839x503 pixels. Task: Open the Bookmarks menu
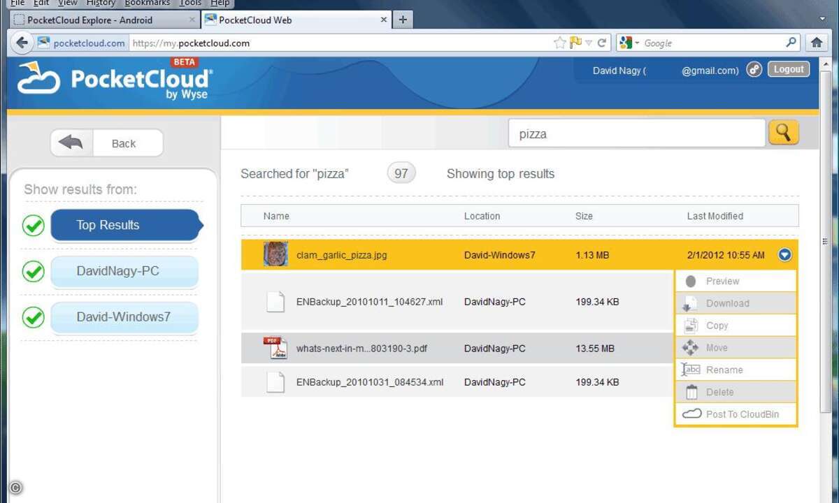click(147, 3)
